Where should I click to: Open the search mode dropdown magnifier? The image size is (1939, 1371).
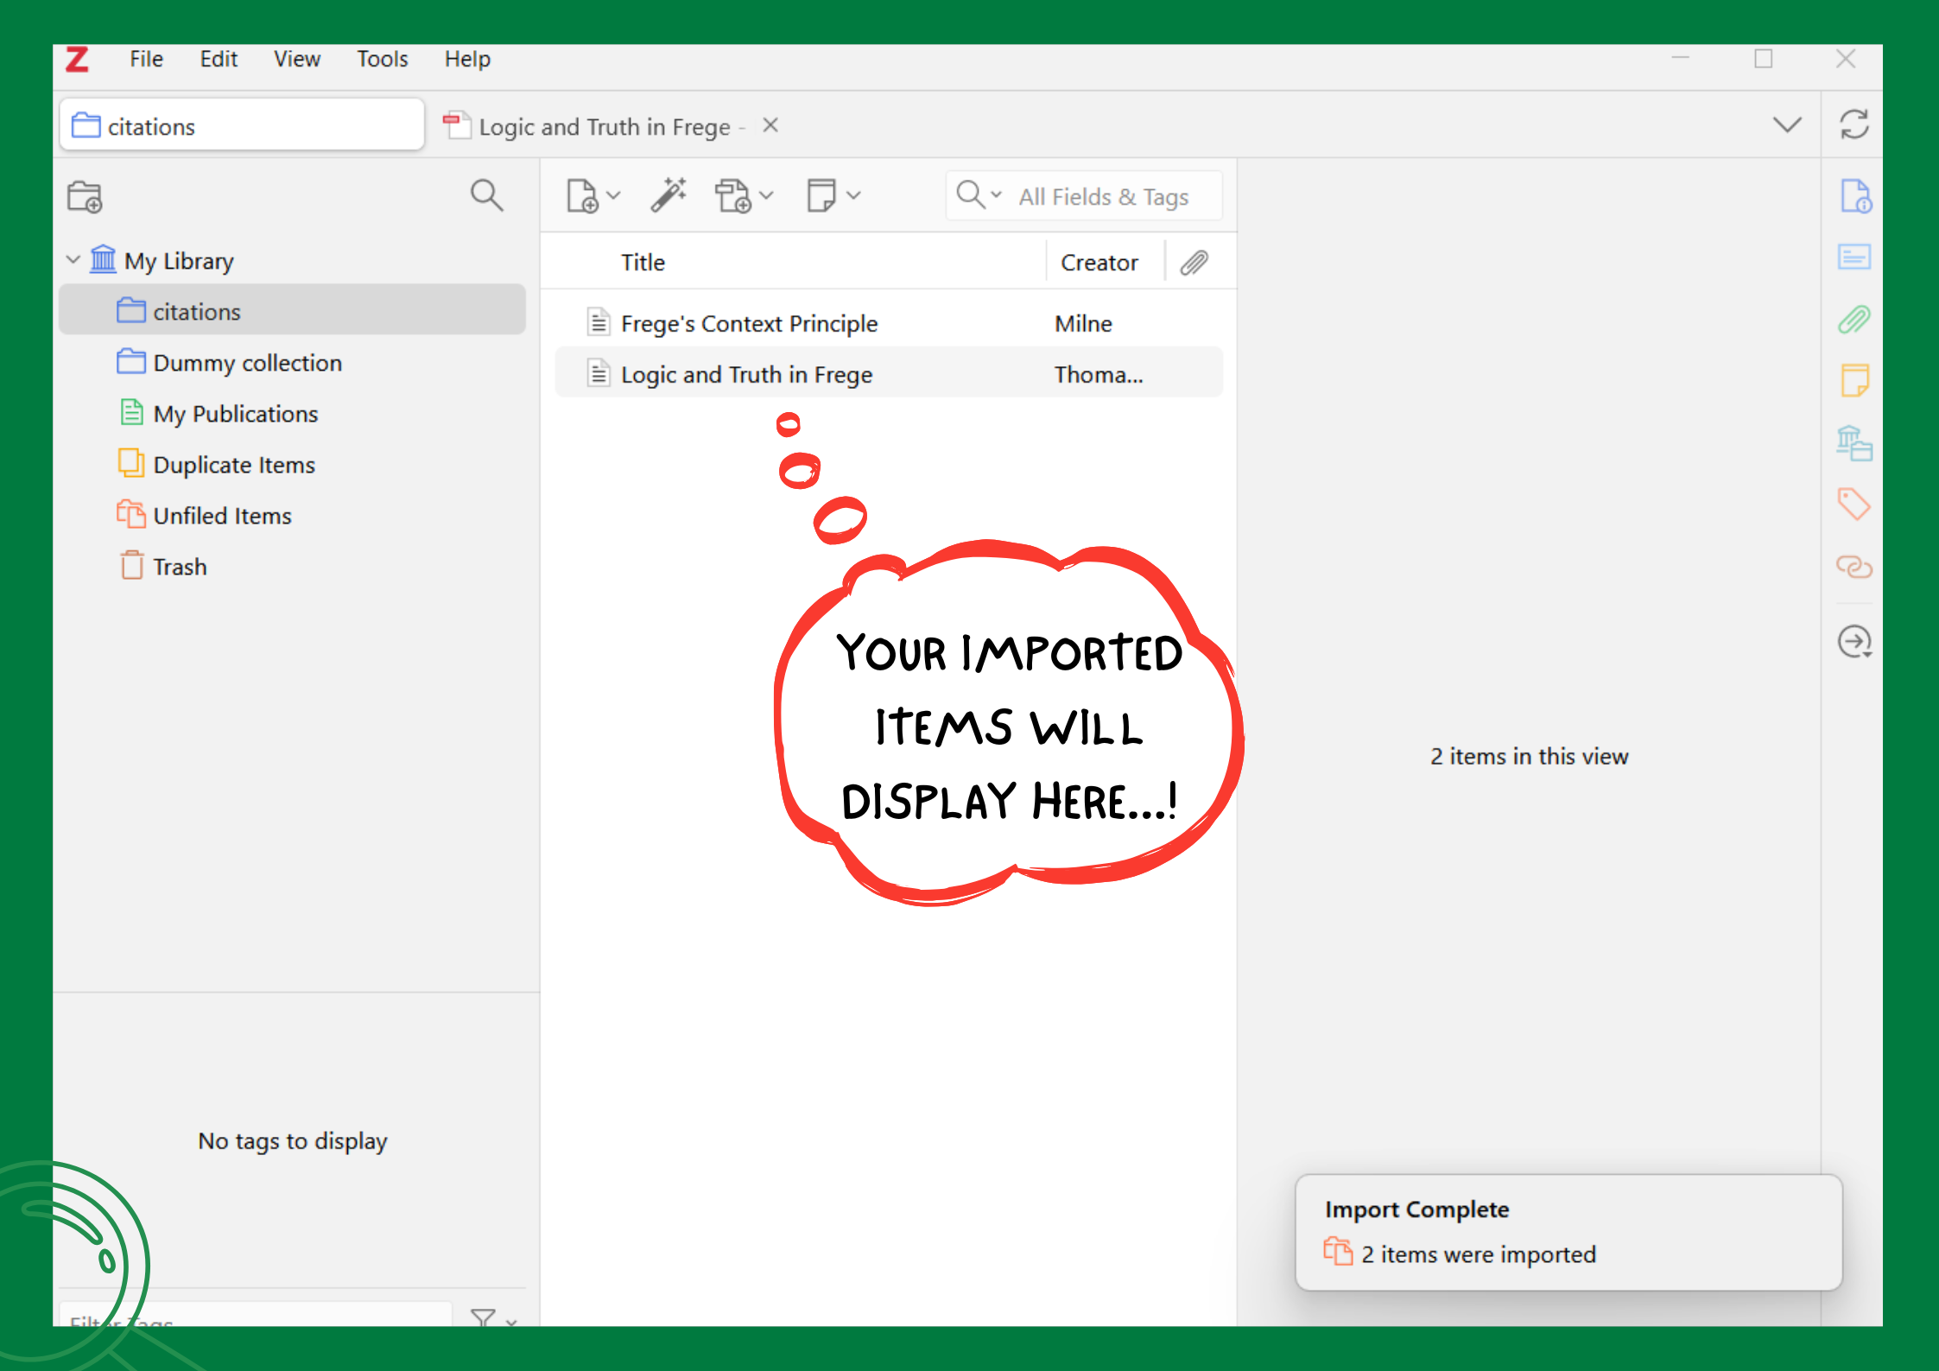979,195
